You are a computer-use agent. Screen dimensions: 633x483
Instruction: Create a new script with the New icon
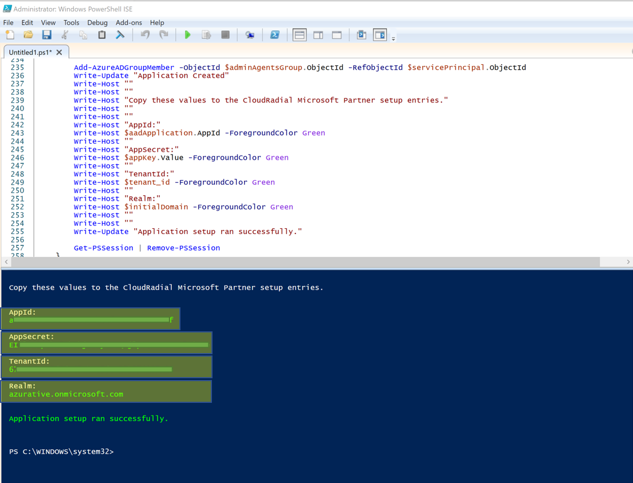tap(10, 35)
